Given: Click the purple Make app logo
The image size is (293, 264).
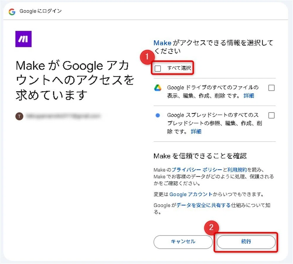Looking at the screenshot, I should (23, 39).
